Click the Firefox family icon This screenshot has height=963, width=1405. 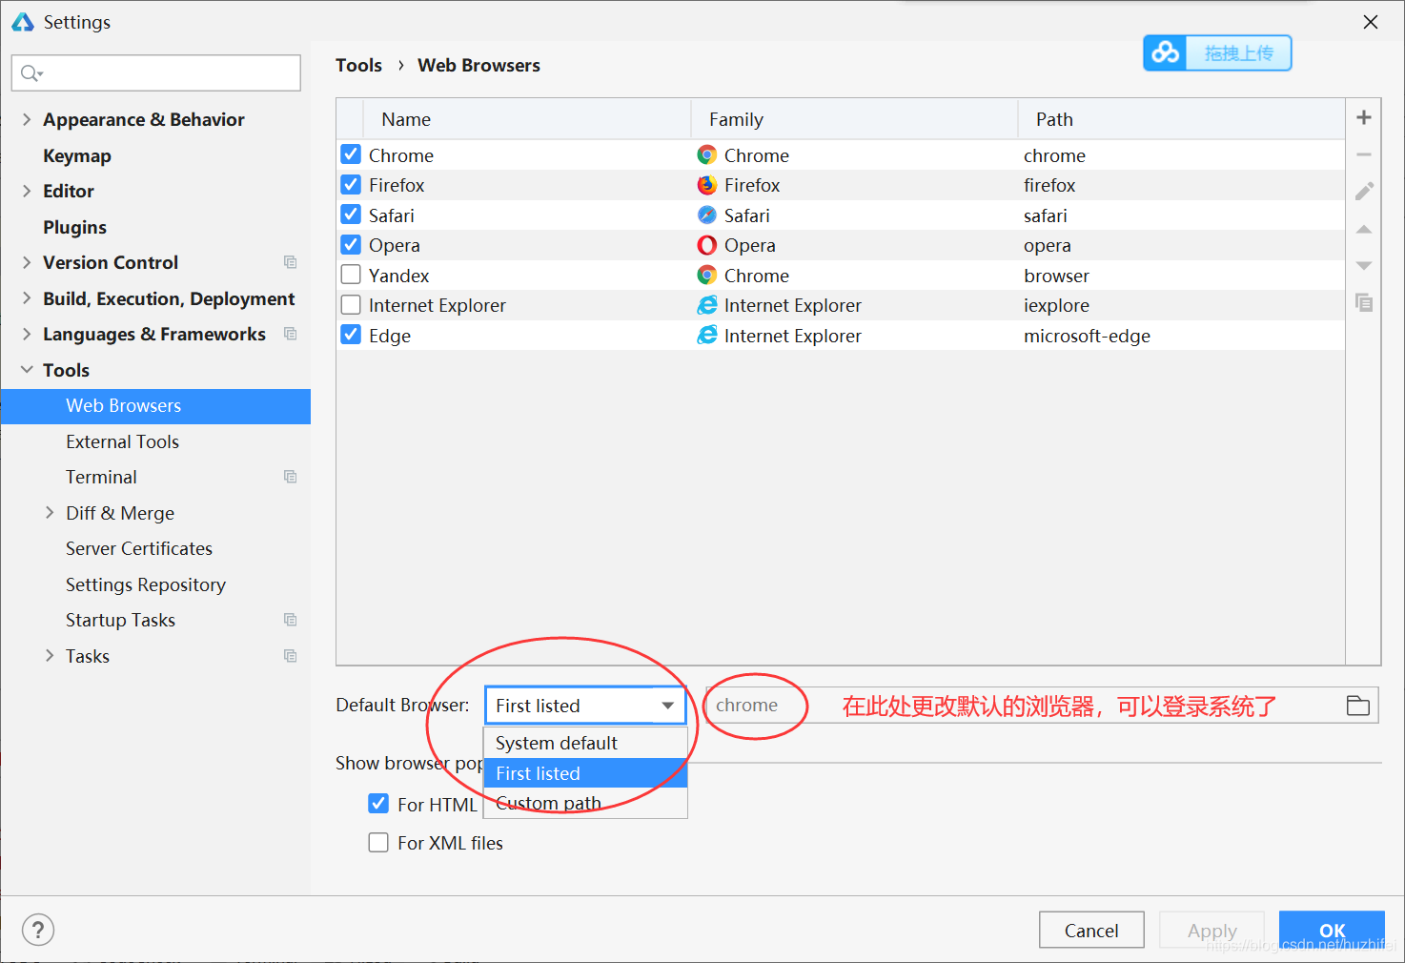[706, 185]
